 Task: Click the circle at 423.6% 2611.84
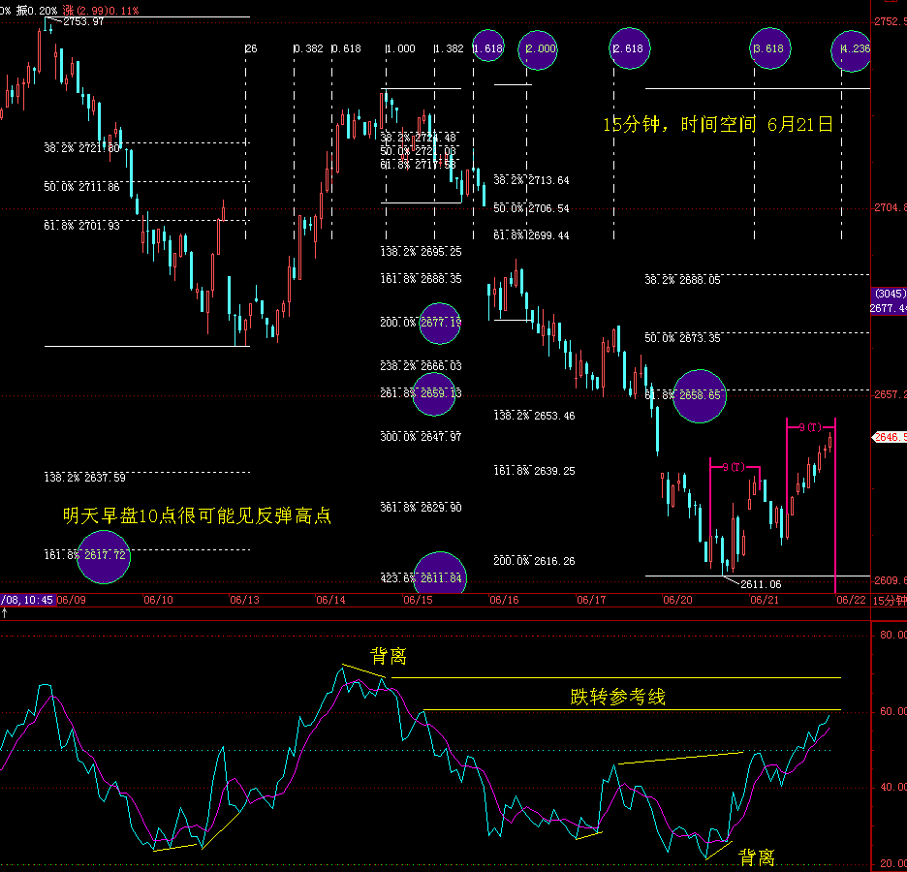click(x=440, y=576)
